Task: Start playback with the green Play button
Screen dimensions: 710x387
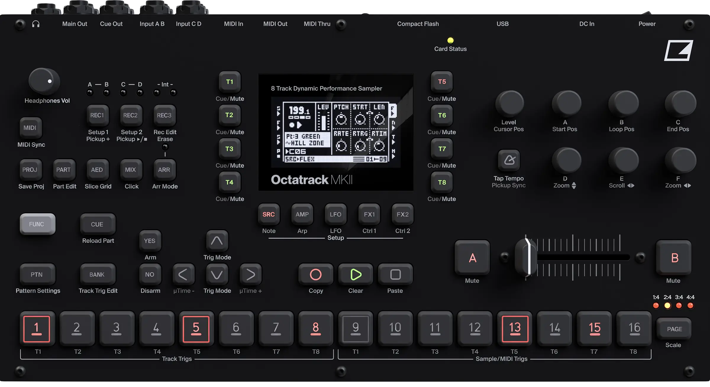Action: (x=356, y=274)
